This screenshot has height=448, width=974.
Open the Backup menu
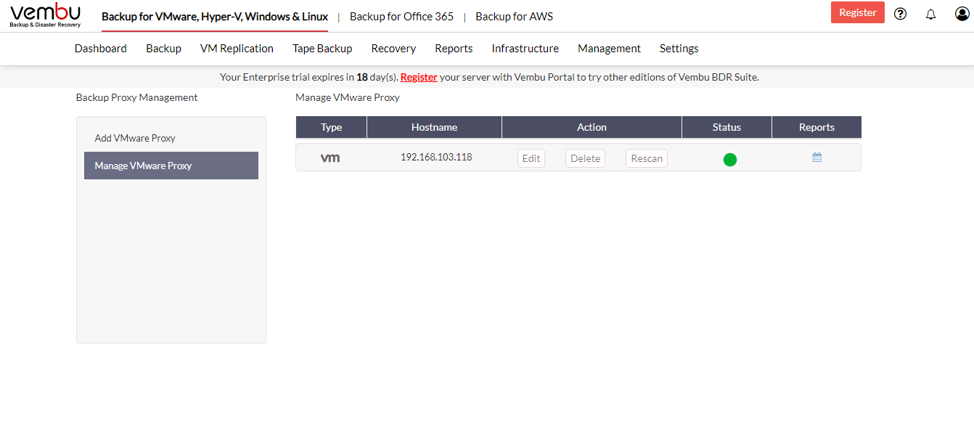[163, 49]
